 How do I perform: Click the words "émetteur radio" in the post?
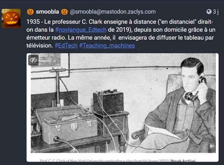pyautogui.click(x=46, y=38)
